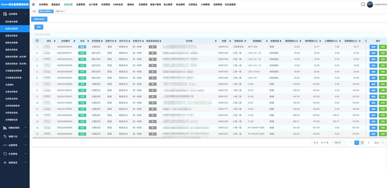
Task: Click the 运营管理 three-dots icon in sidebar
Action: click(x=5, y=145)
